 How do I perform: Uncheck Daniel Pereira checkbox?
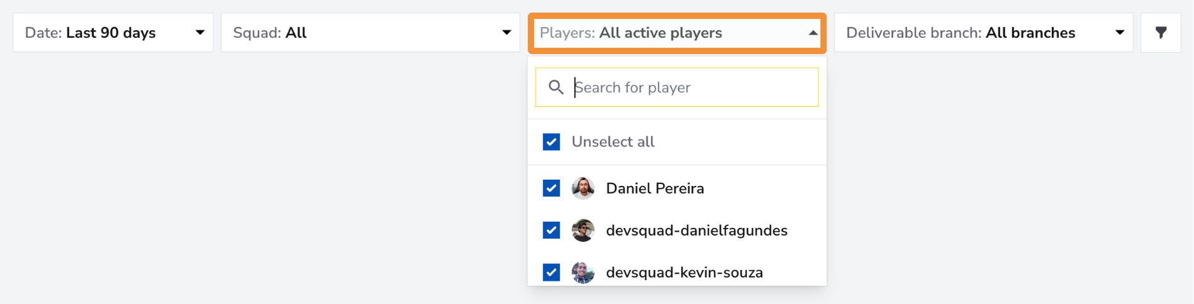point(551,188)
